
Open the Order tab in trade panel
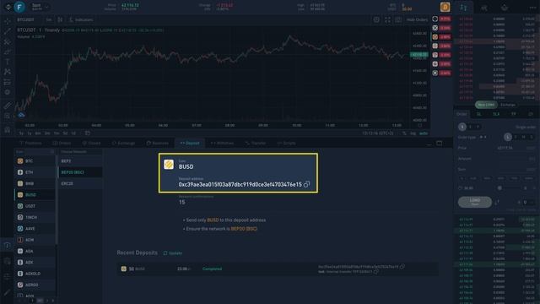click(462, 114)
